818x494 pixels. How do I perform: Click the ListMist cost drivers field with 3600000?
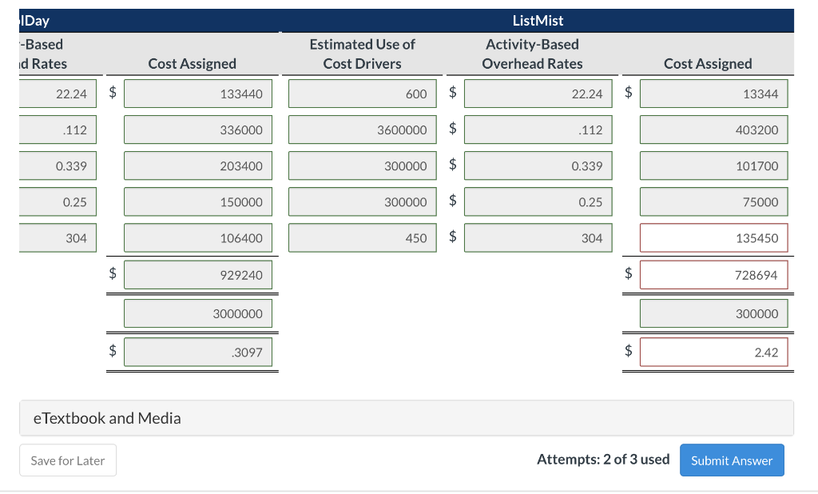tap(363, 130)
